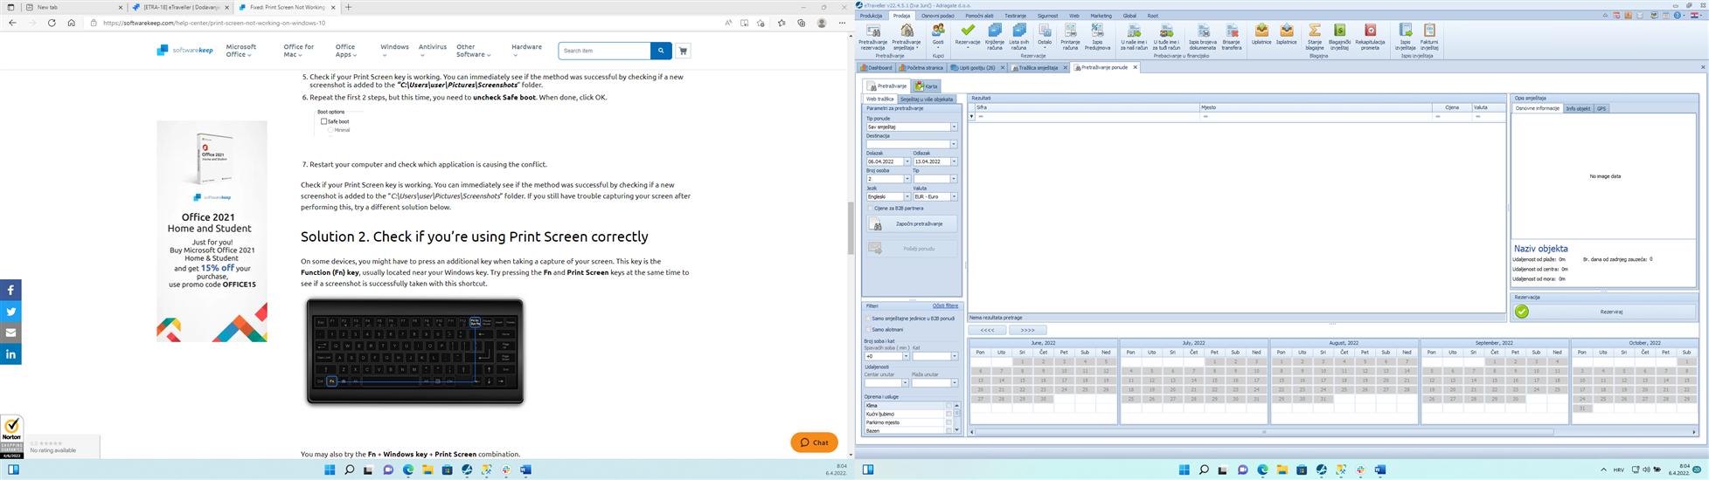Viewport: 1709px width, 480px height.
Task: Click the browser address bar URL
Action: 213,23
